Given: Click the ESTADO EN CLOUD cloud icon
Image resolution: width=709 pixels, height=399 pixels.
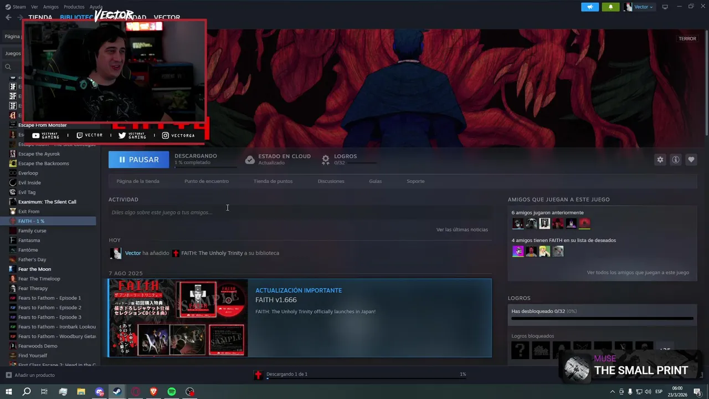Looking at the screenshot, I should (x=250, y=160).
